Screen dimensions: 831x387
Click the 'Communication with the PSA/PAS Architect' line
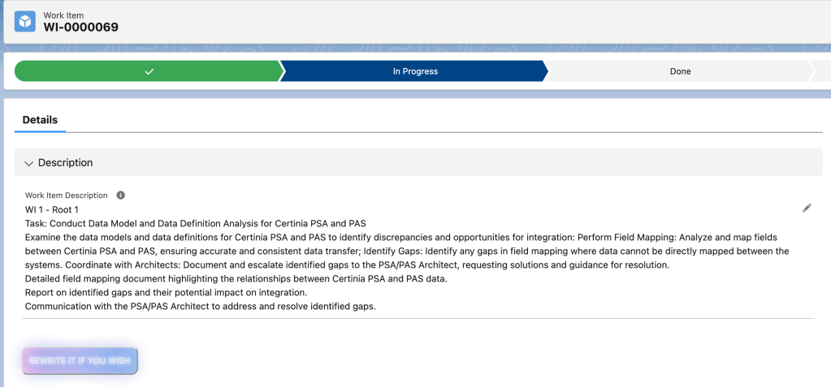pyautogui.click(x=200, y=306)
